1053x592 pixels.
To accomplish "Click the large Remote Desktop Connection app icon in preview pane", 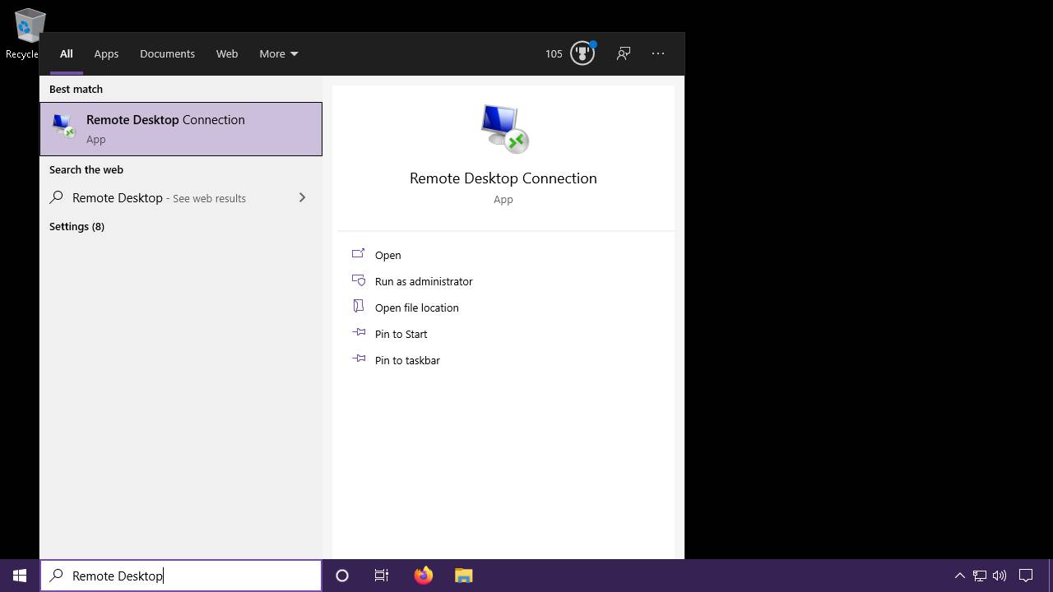I will coord(504,129).
